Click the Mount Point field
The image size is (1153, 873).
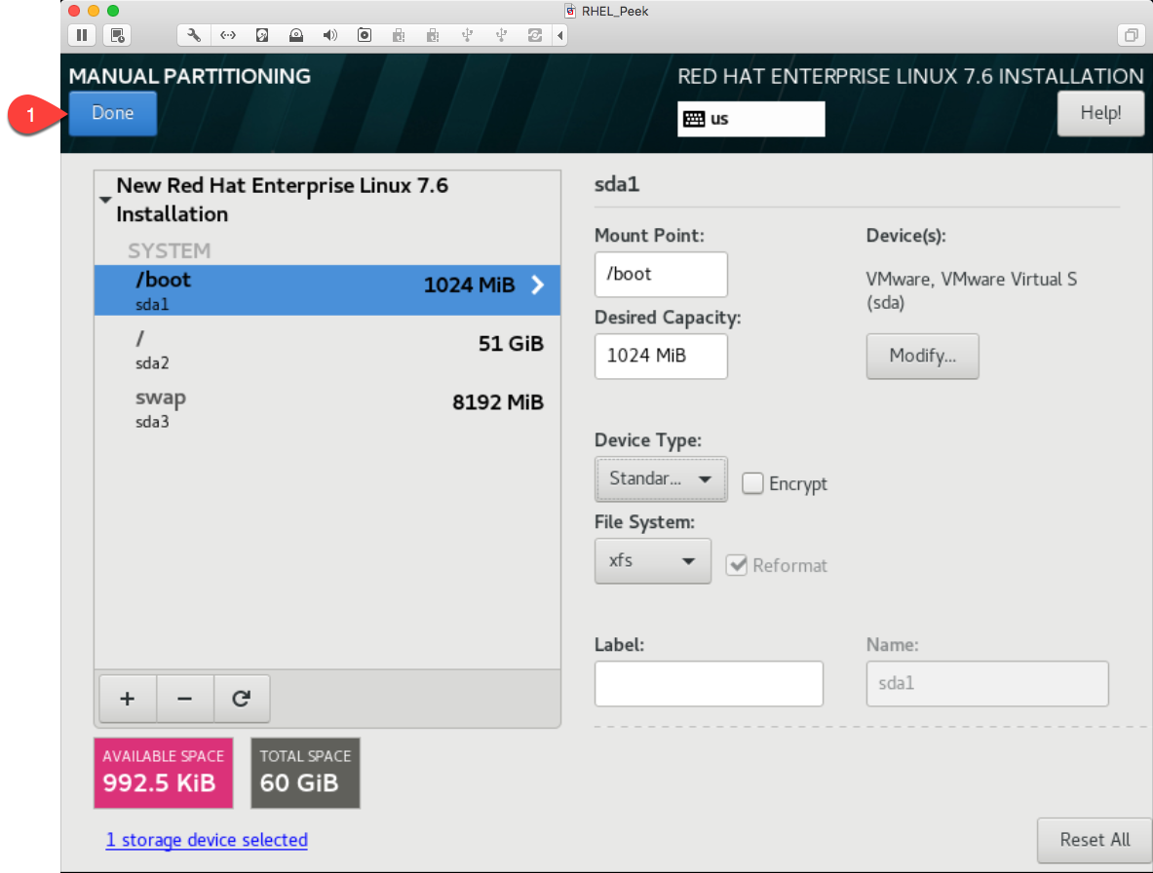coord(661,274)
